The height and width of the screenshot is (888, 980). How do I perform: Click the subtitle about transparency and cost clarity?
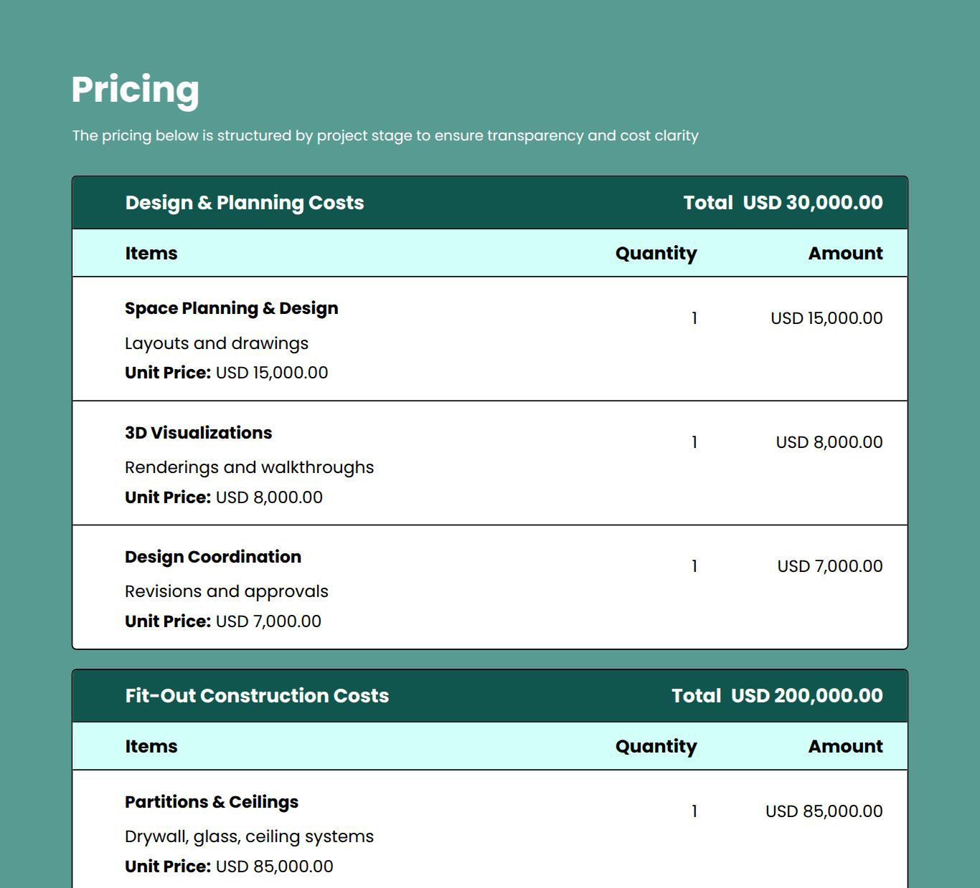385,135
